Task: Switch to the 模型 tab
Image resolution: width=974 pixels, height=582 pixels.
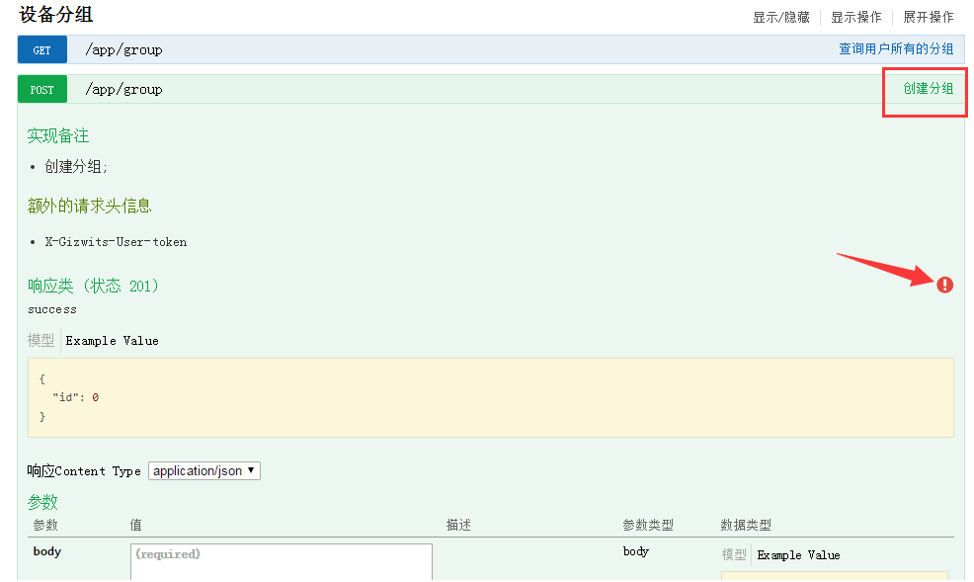Action: [x=41, y=340]
